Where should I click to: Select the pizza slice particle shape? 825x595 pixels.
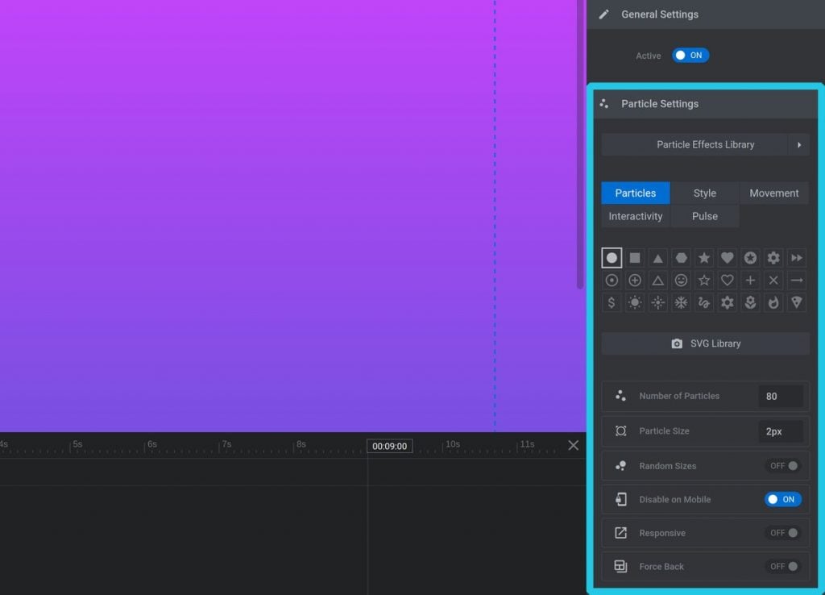(x=795, y=302)
